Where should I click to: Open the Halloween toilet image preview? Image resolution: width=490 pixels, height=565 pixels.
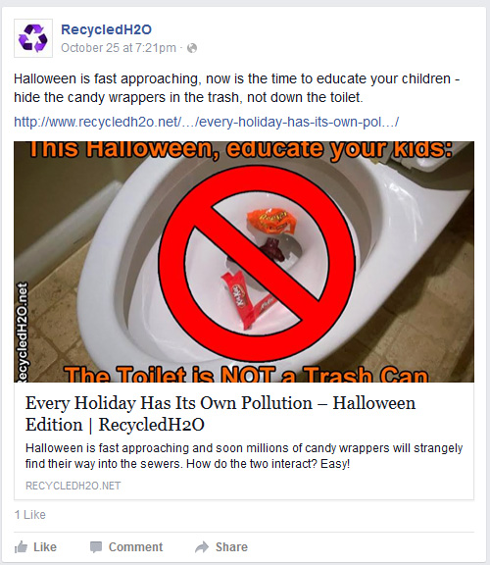point(244,262)
